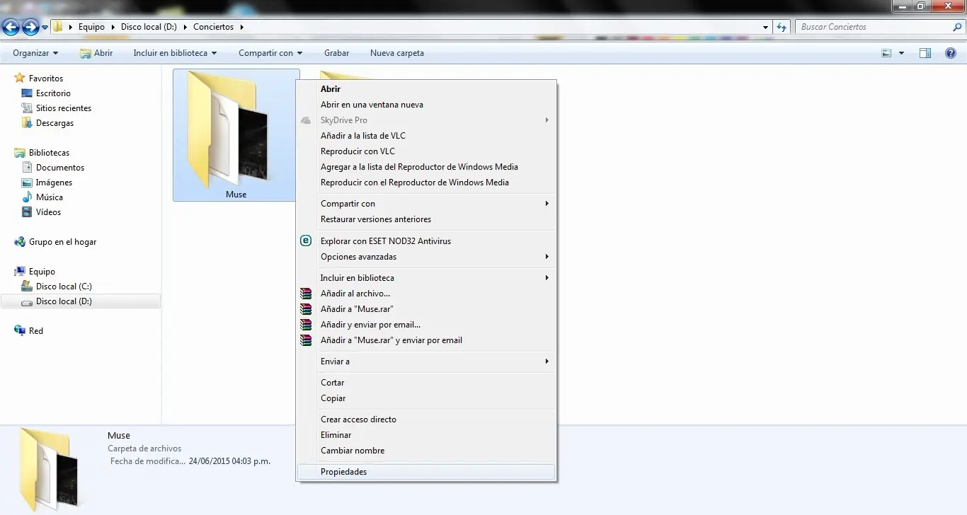Open Propiedades from the context menu
This screenshot has width=967, height=515.
[x=425, y=472]
